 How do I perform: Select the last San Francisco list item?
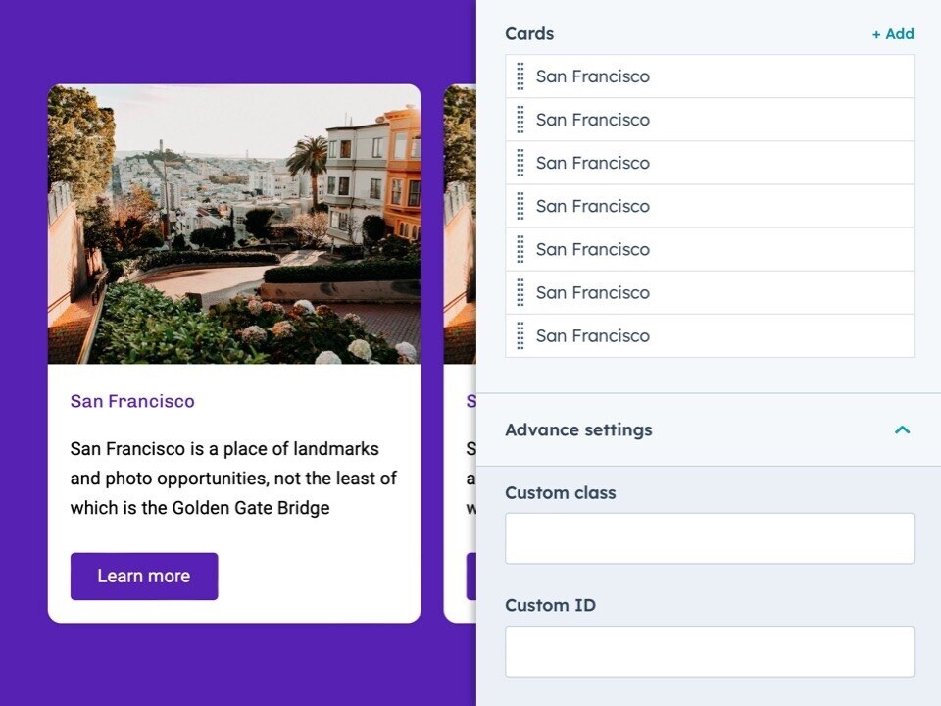[x=686, y=335]
